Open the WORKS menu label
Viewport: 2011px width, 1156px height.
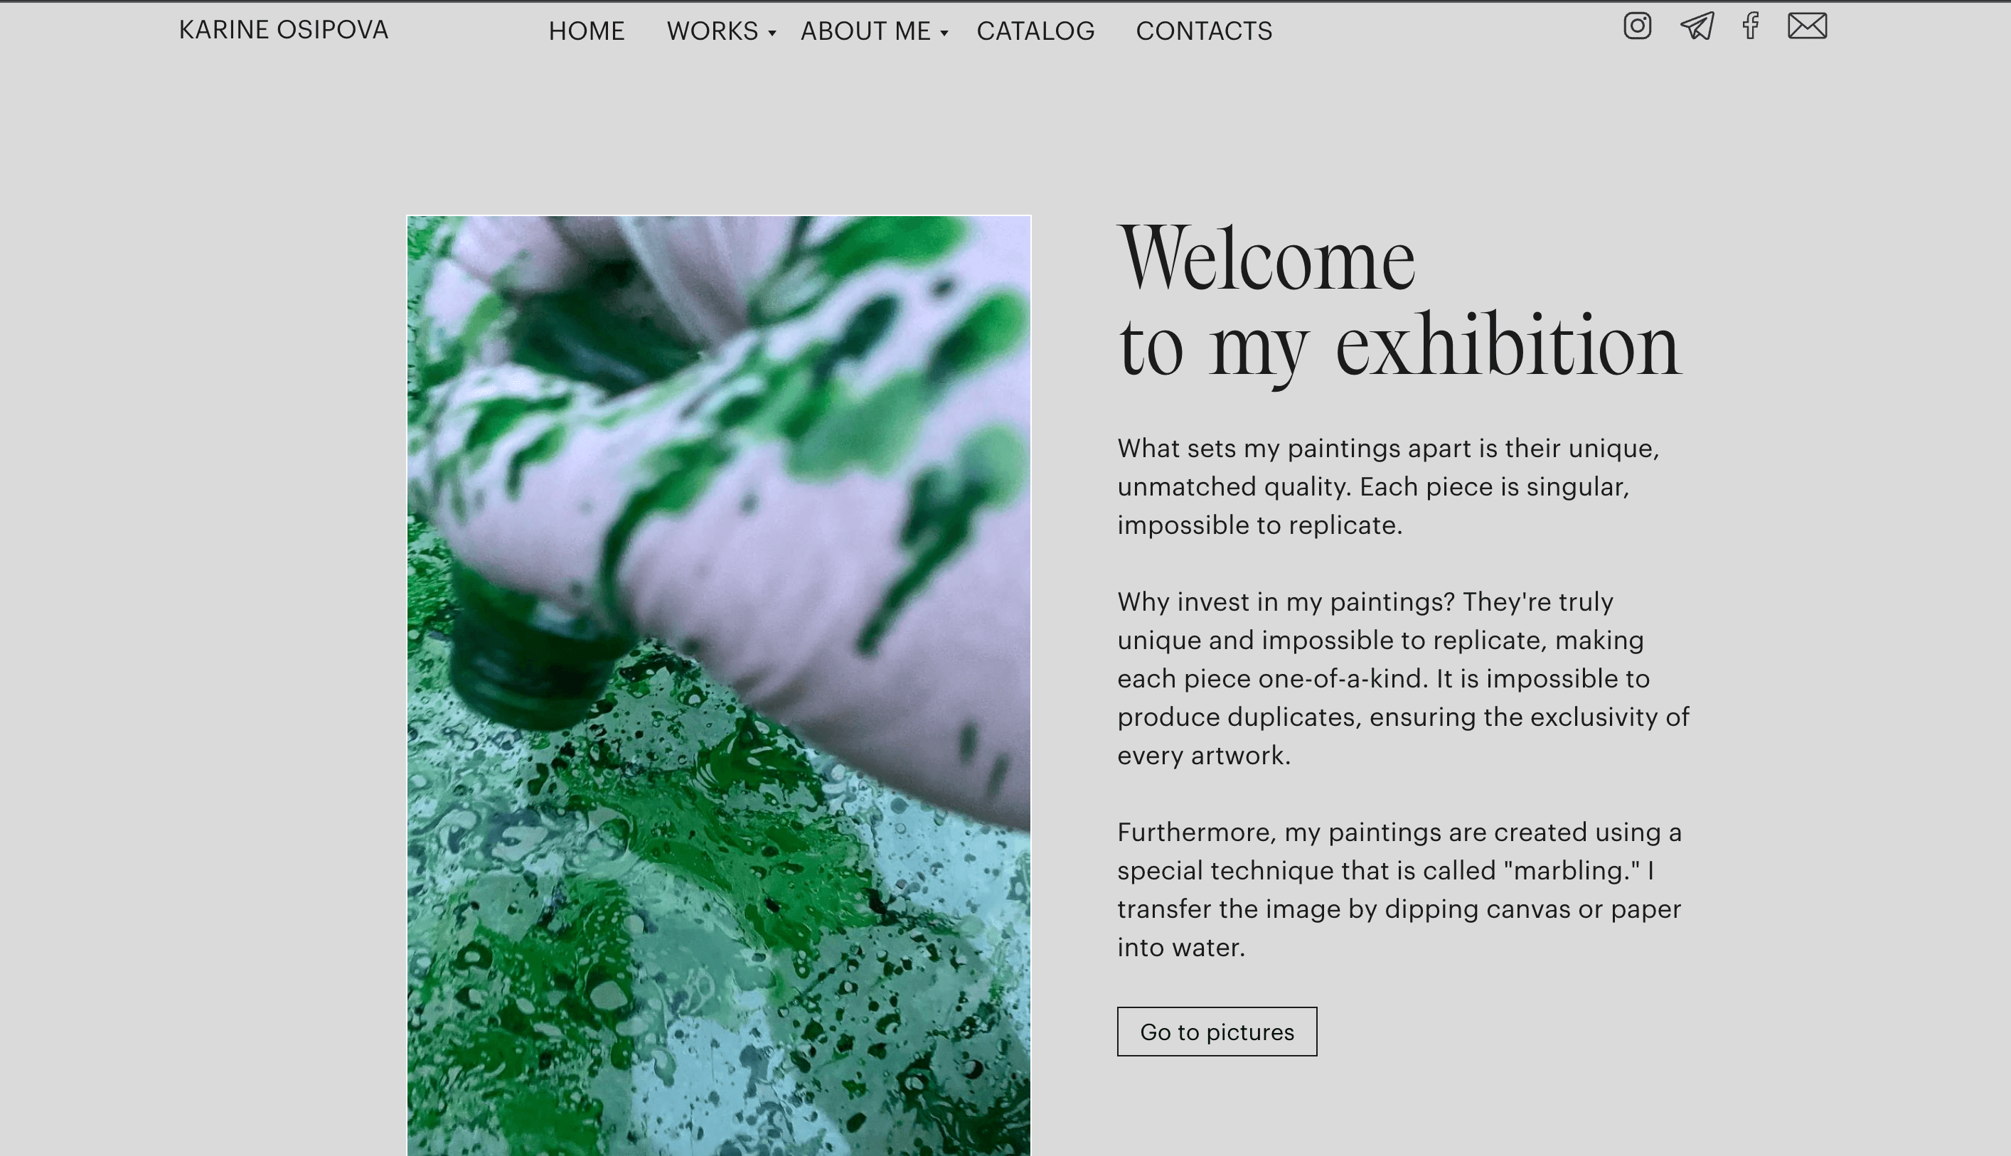click(x=712, y=31)
